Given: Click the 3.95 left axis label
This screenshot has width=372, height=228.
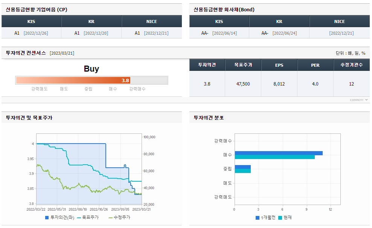Looking at the screenshot, I should coord(30,159).
